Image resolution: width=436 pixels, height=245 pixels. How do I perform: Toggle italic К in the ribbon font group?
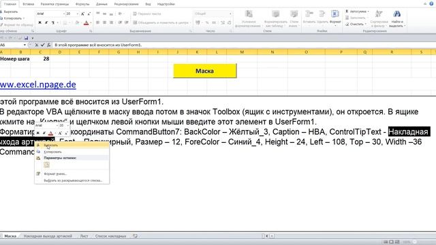pos(46,22)
